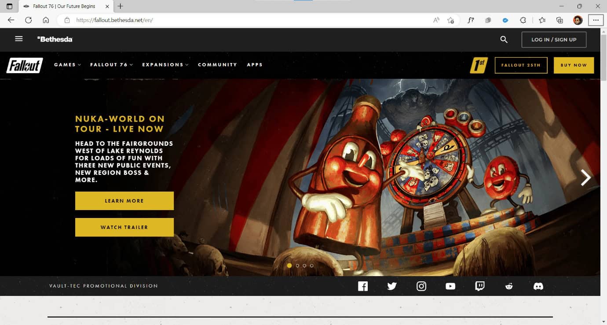Viewport: 607px width, 325px height.
Task: Select the first carousel slide dot
Action: click(x=289, y=266)
